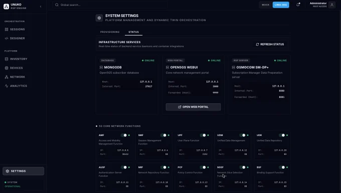Toggle the BSF network function switch
Screen dimensions: 341x193
(282, 167)
